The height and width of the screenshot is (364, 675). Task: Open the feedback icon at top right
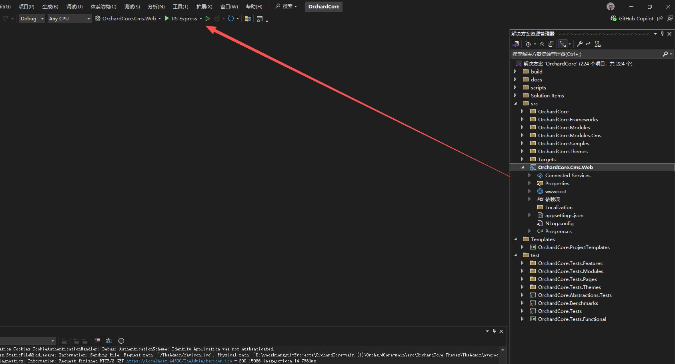pyautogui.click(x=670, y=18)
